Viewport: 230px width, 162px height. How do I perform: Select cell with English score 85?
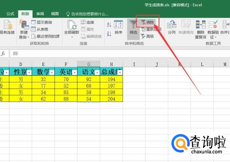pos(66,92)
